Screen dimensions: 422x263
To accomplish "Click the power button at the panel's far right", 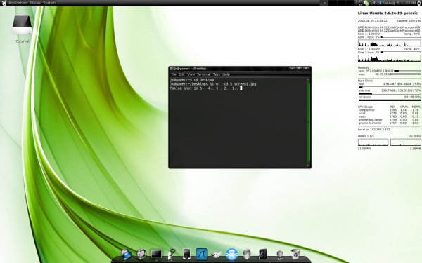I will pyautogui.click(x=418, y=3).
